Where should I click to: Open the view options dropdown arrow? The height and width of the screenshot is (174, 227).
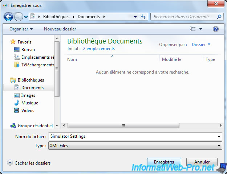click(200, 29)
